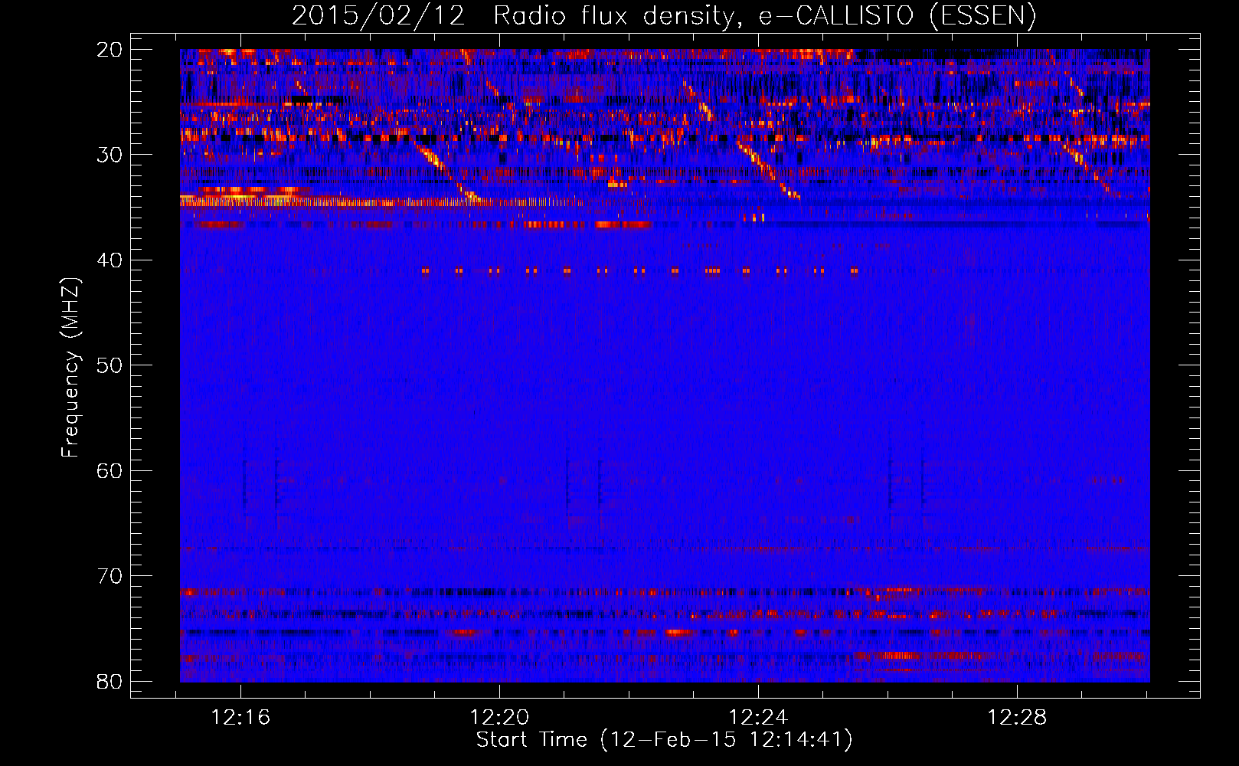Screen dimensions: 1239x766
Task: Click the 'Start Time (12-Feb-15 12:14:41)' label
Action: [664, 740]
